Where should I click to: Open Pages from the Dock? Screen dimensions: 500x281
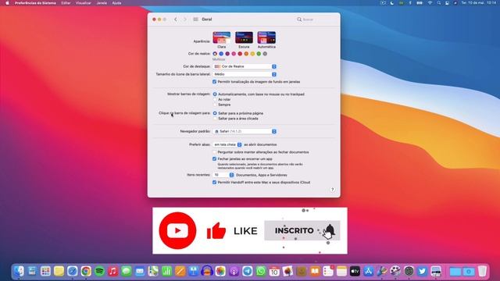(x=180, y=271)
